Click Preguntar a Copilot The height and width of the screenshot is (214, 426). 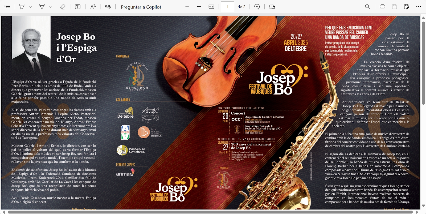click(141, 7)
